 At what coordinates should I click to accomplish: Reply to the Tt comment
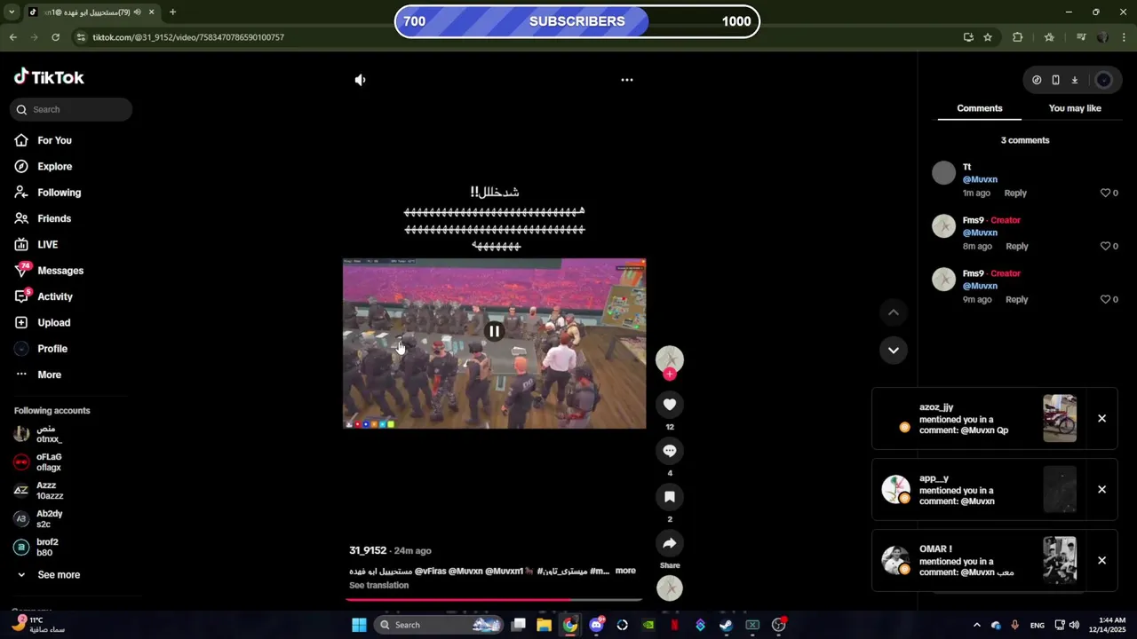(x=1015, y=193)
